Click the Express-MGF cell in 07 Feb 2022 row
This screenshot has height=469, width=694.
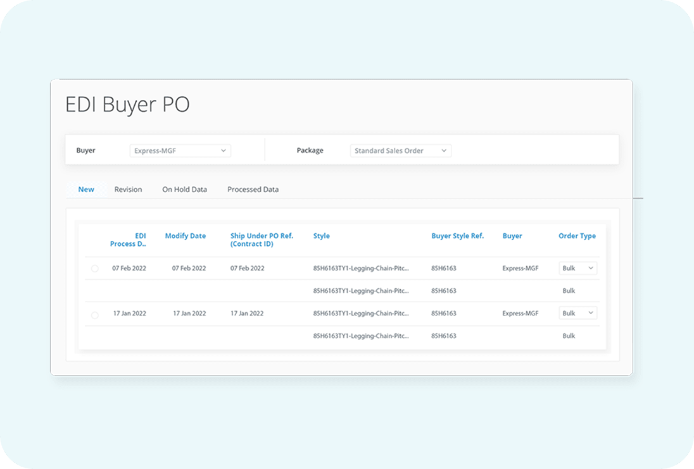pos(520,269)
